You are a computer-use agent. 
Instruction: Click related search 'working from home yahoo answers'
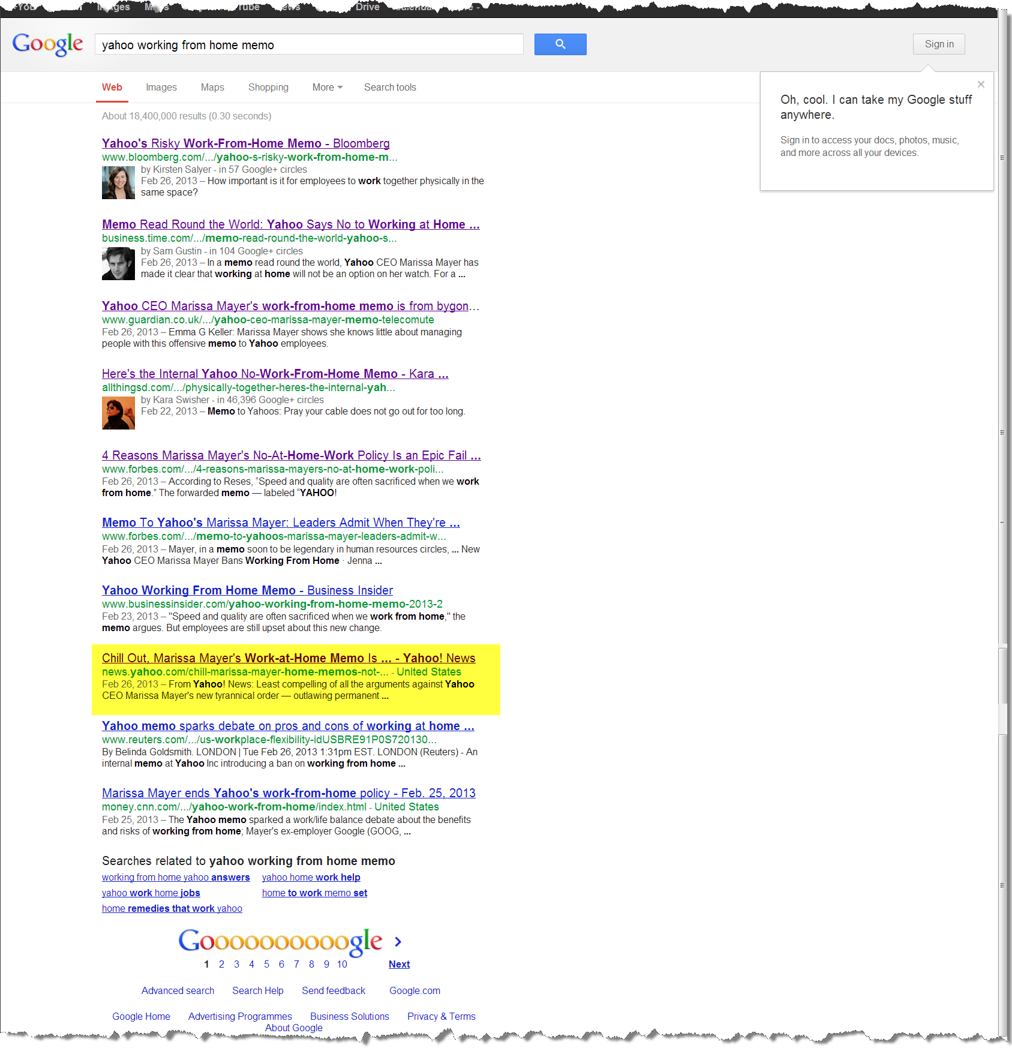[176, 877]
